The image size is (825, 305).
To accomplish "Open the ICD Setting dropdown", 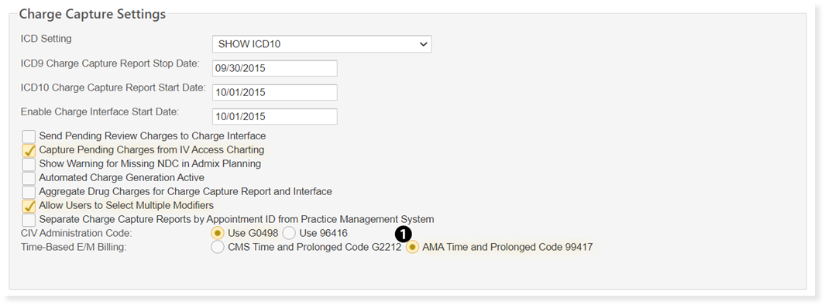I will (321, 44).
